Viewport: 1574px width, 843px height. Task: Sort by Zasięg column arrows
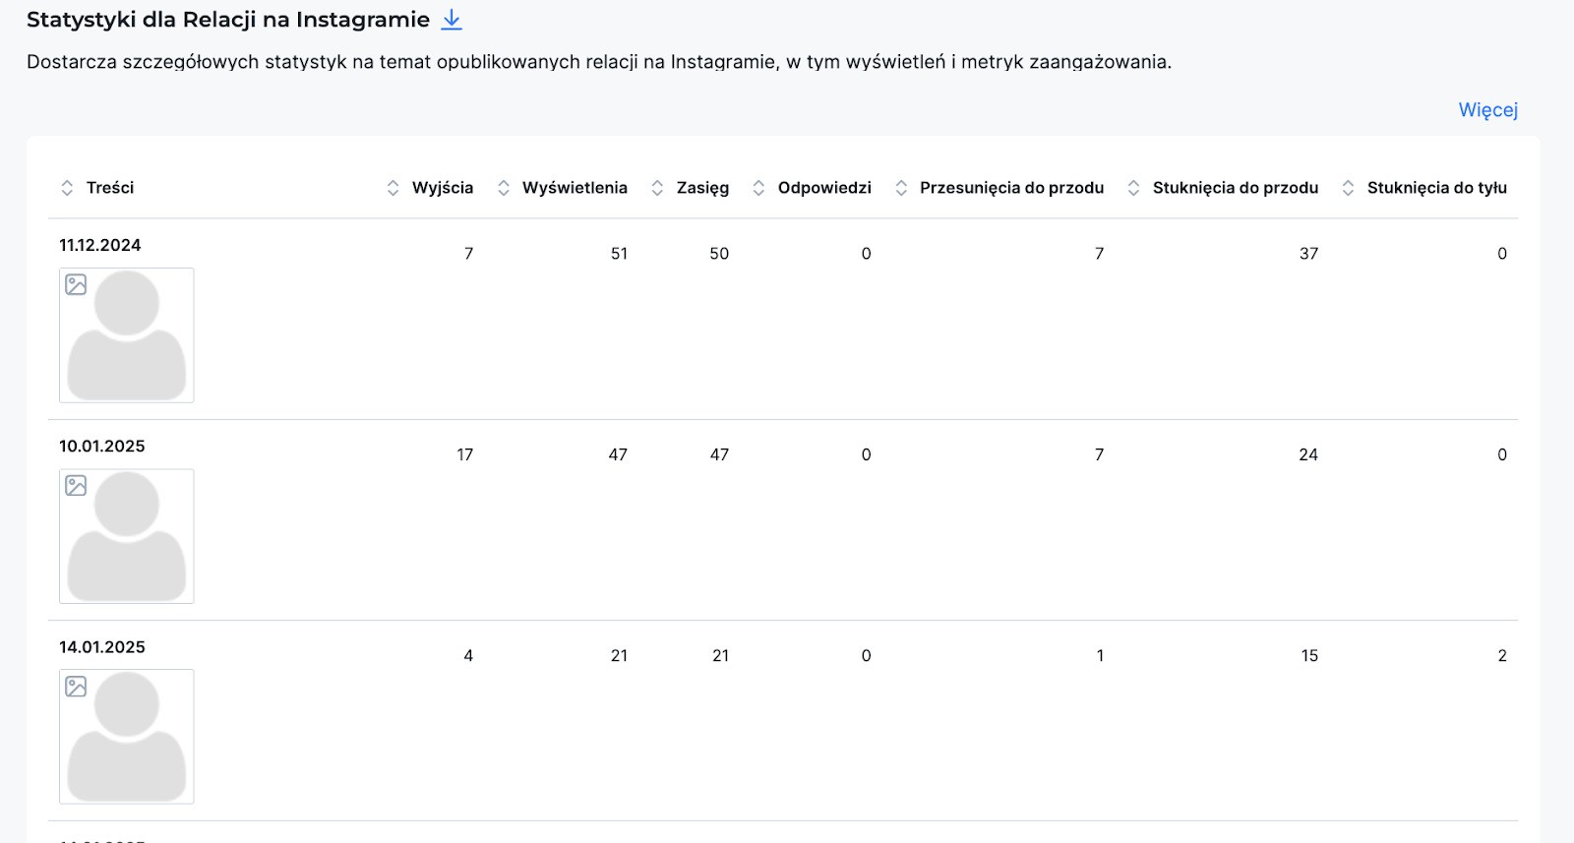[657, 188]
